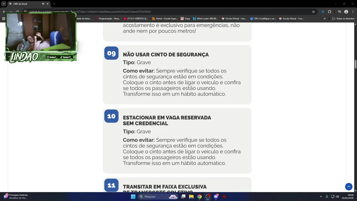This screenshot has height=201, width=357.
Task: Open the network icon in system tray
Action: (333, 197)
